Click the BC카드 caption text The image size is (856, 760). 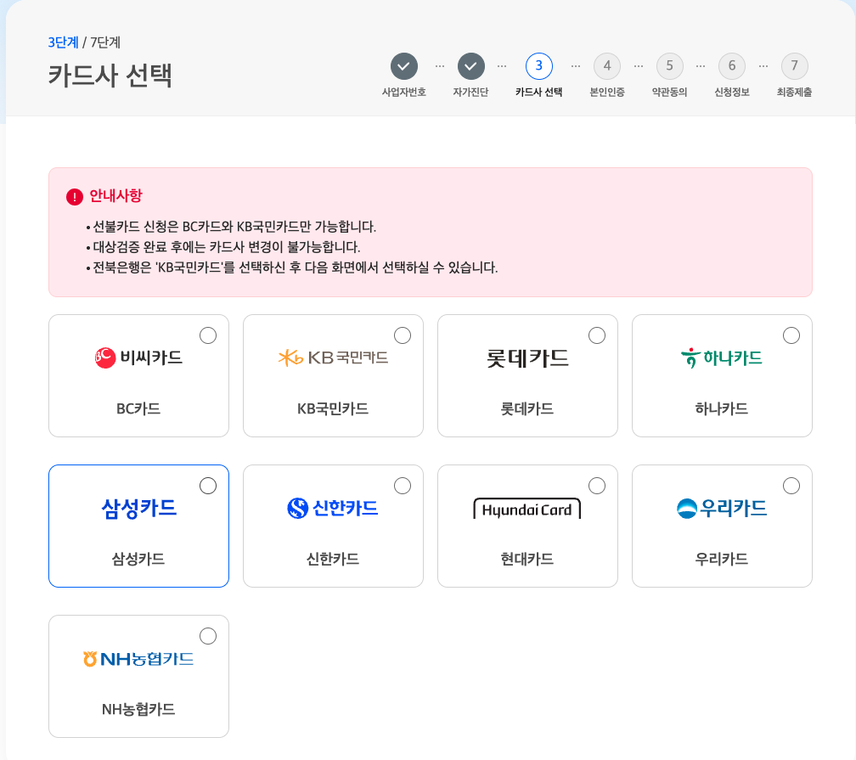click(138, 409)
